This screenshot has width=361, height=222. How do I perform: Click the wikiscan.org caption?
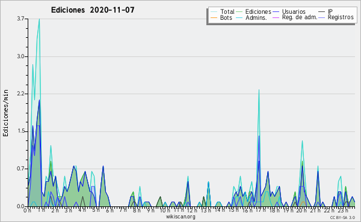180,217
